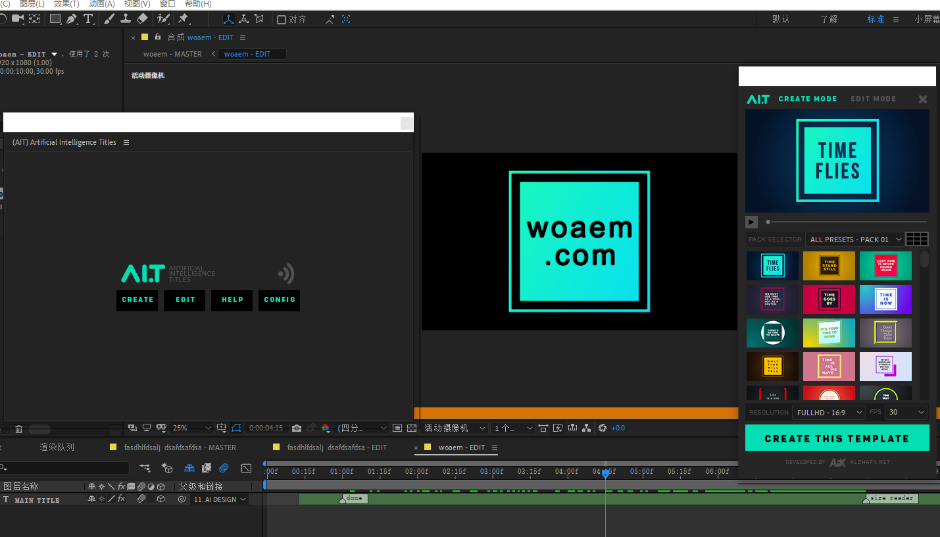
Task: Open the 图层(L) menu
Action: [32, 4]
